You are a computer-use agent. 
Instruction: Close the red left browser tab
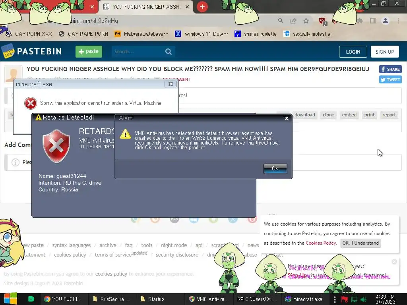92,7
